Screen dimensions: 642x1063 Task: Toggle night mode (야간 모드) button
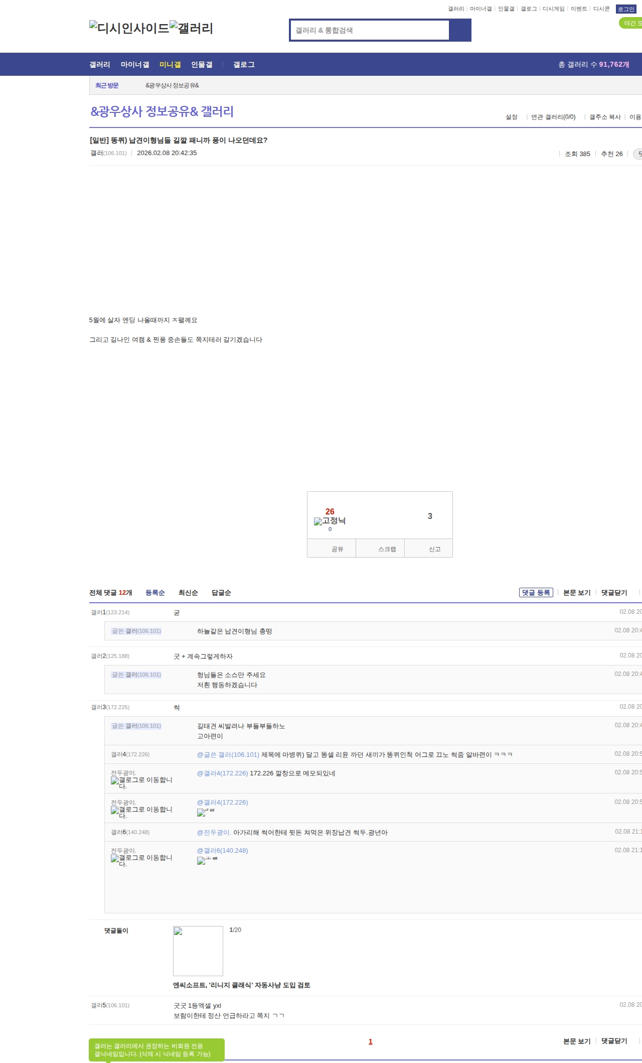[x=631, y=23]
